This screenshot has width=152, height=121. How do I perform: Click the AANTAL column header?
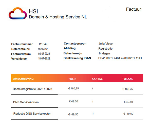pyautogui.click(x=97, y=79)
